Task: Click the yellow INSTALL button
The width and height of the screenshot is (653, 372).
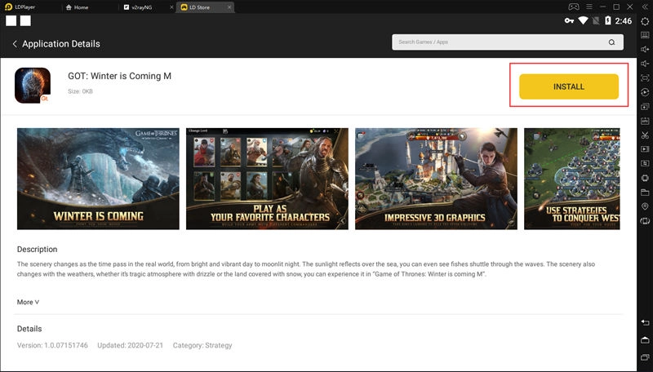Action: (569, 86)
